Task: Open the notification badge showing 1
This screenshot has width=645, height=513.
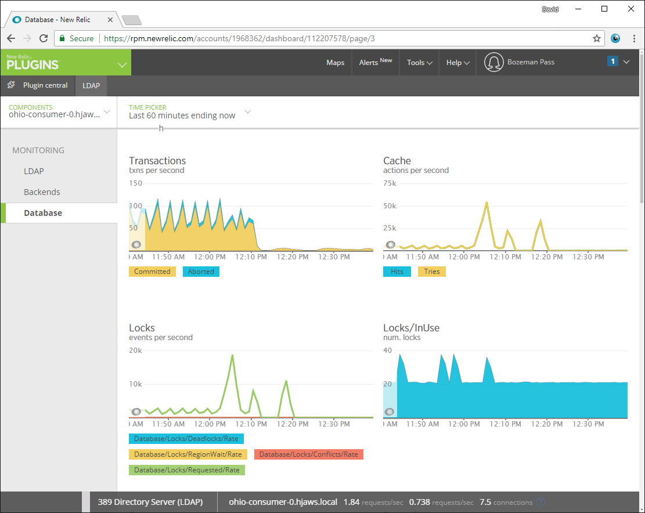Action: 612,62
